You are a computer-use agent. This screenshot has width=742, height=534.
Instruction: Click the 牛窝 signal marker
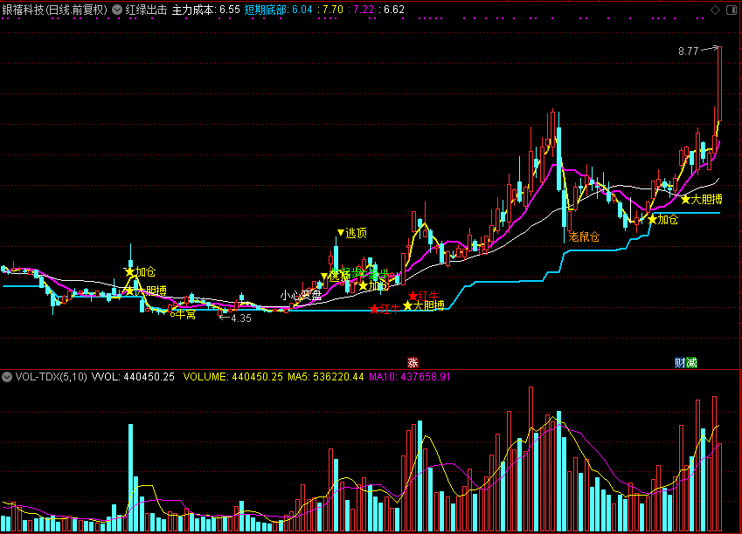pos(183,314)
